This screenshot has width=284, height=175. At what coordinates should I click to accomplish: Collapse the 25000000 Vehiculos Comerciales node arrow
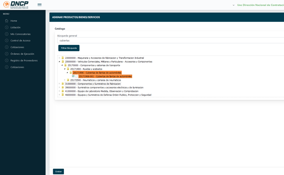tap(60, 61)
